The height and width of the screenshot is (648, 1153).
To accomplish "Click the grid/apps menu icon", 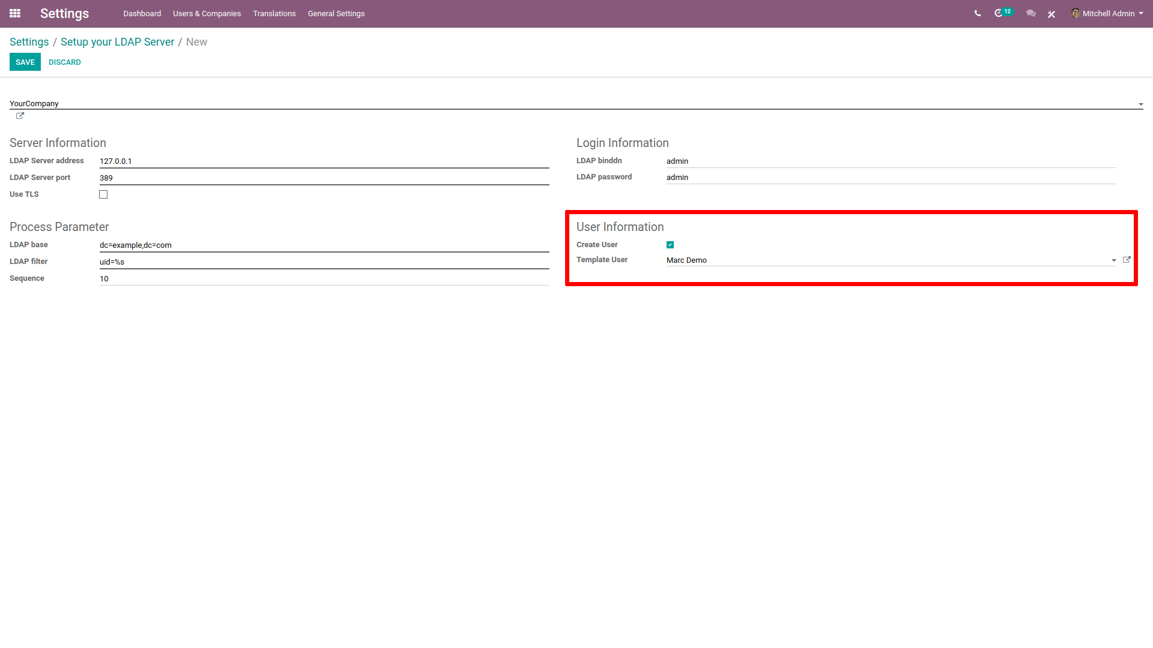I will 15,13.
